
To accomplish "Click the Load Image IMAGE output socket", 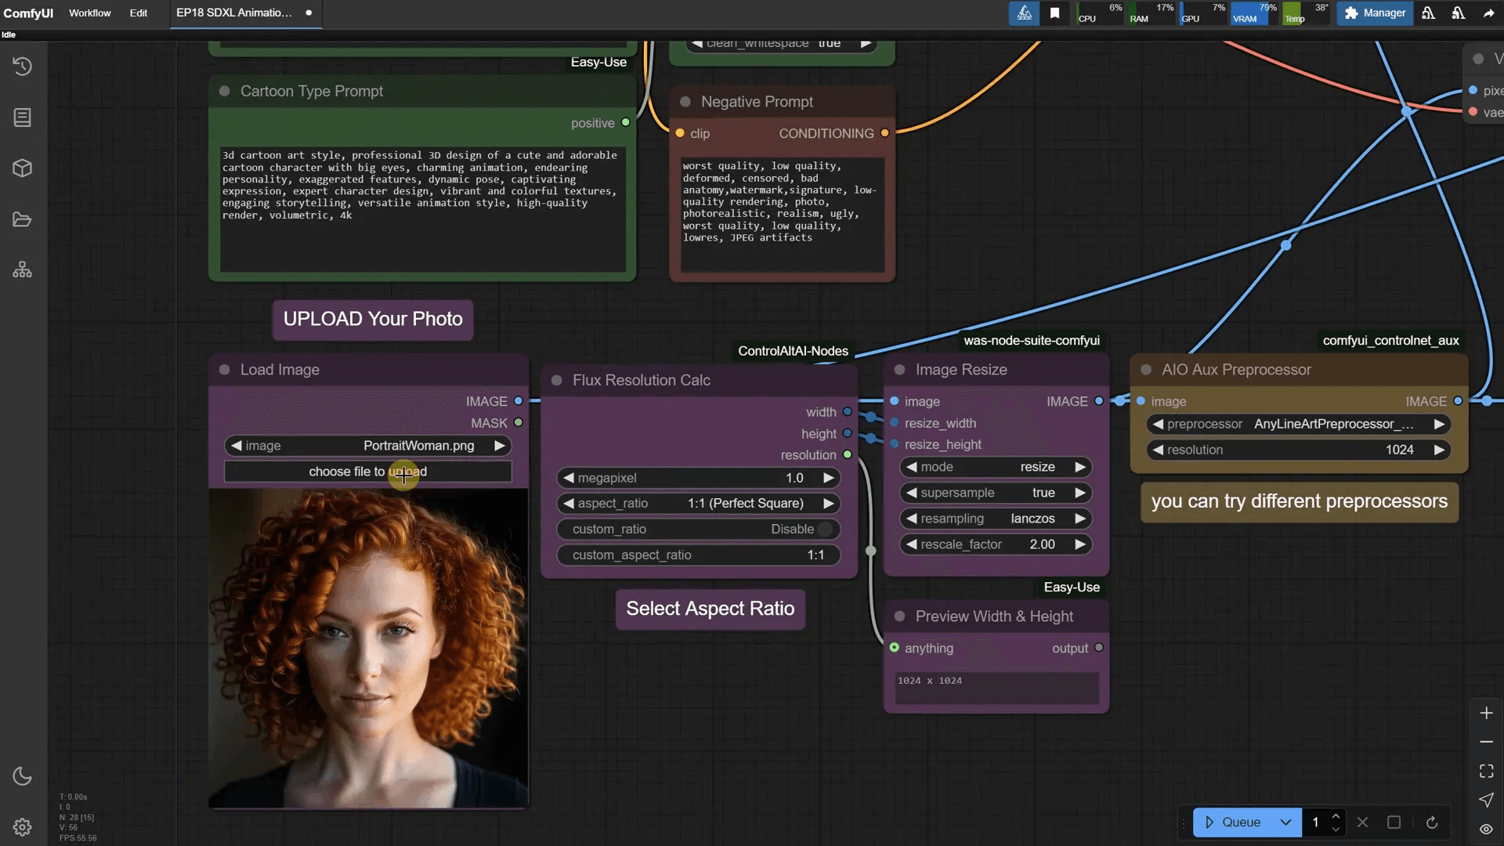I will (518, 401).
